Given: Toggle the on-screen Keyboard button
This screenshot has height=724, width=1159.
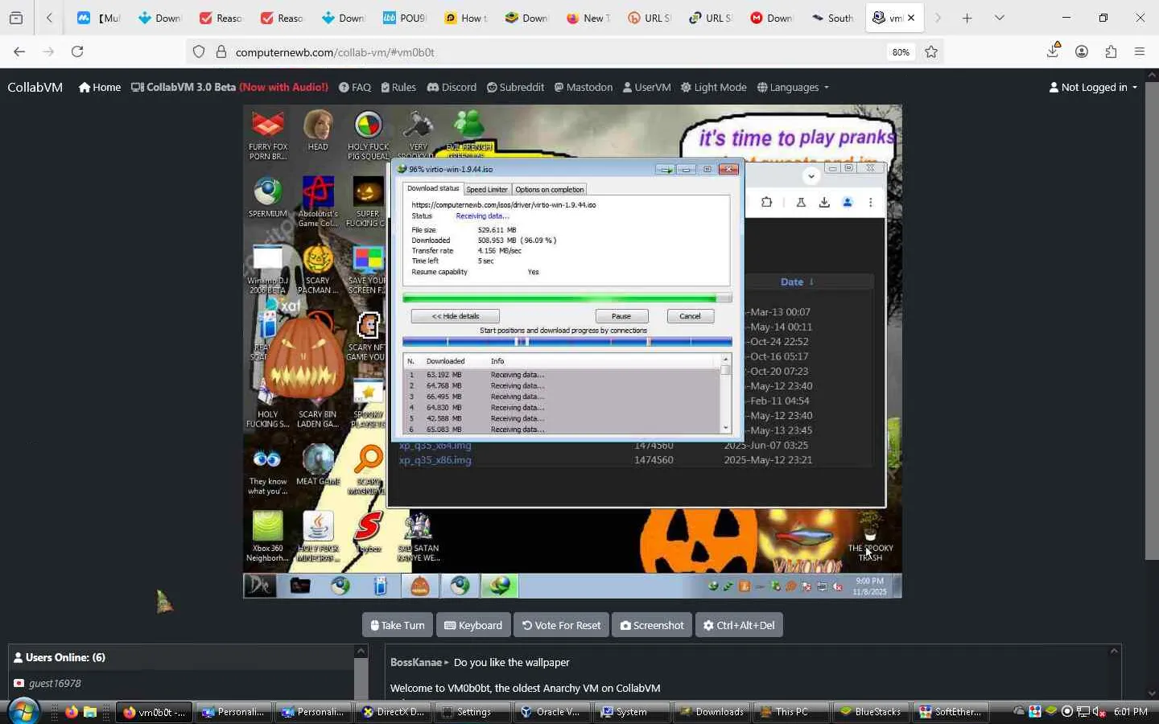Looking at the screenshot, I should tap(473, 625).
